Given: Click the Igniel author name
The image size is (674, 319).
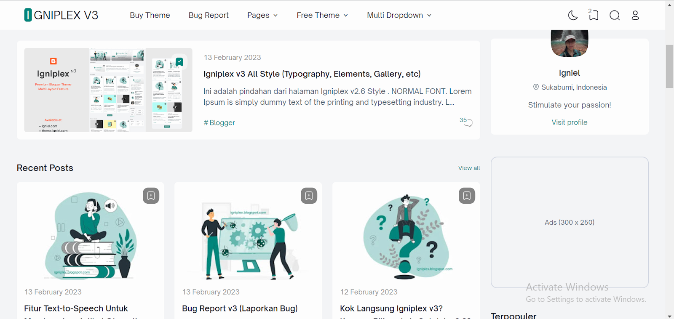Looking at the screenshot, I should point(570,73).
